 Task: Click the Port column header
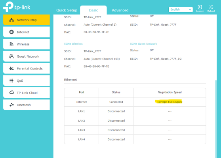[82, 92]
